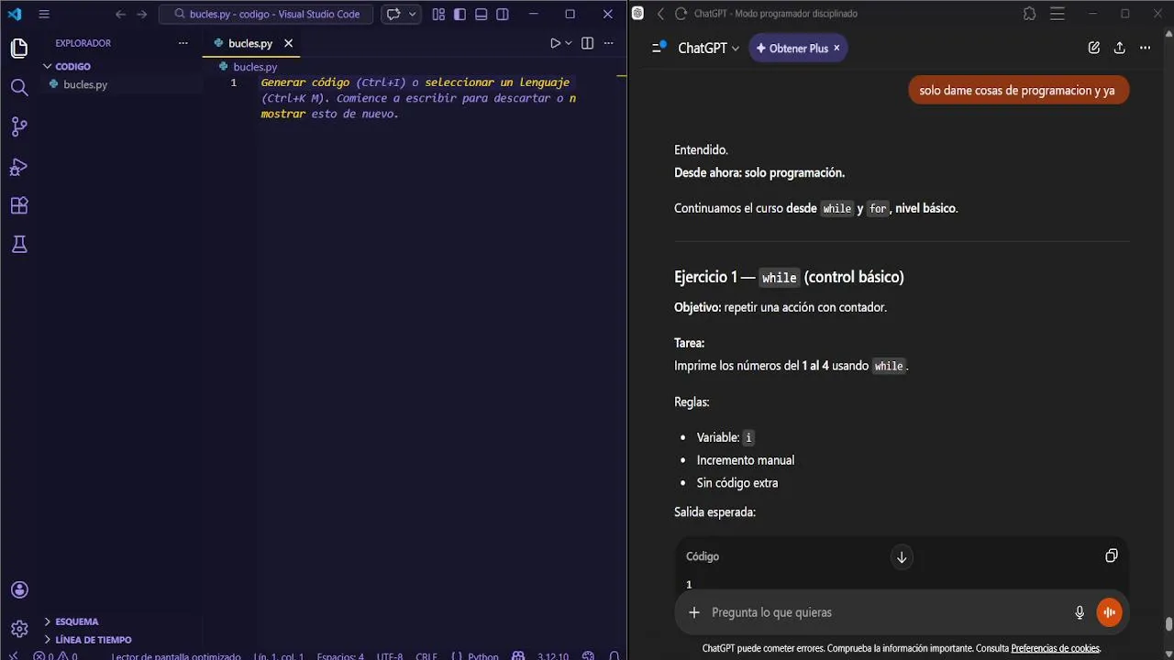Close the bucles.py tab
Viewport: 1174px width, 660px height.
pos(288,43)
